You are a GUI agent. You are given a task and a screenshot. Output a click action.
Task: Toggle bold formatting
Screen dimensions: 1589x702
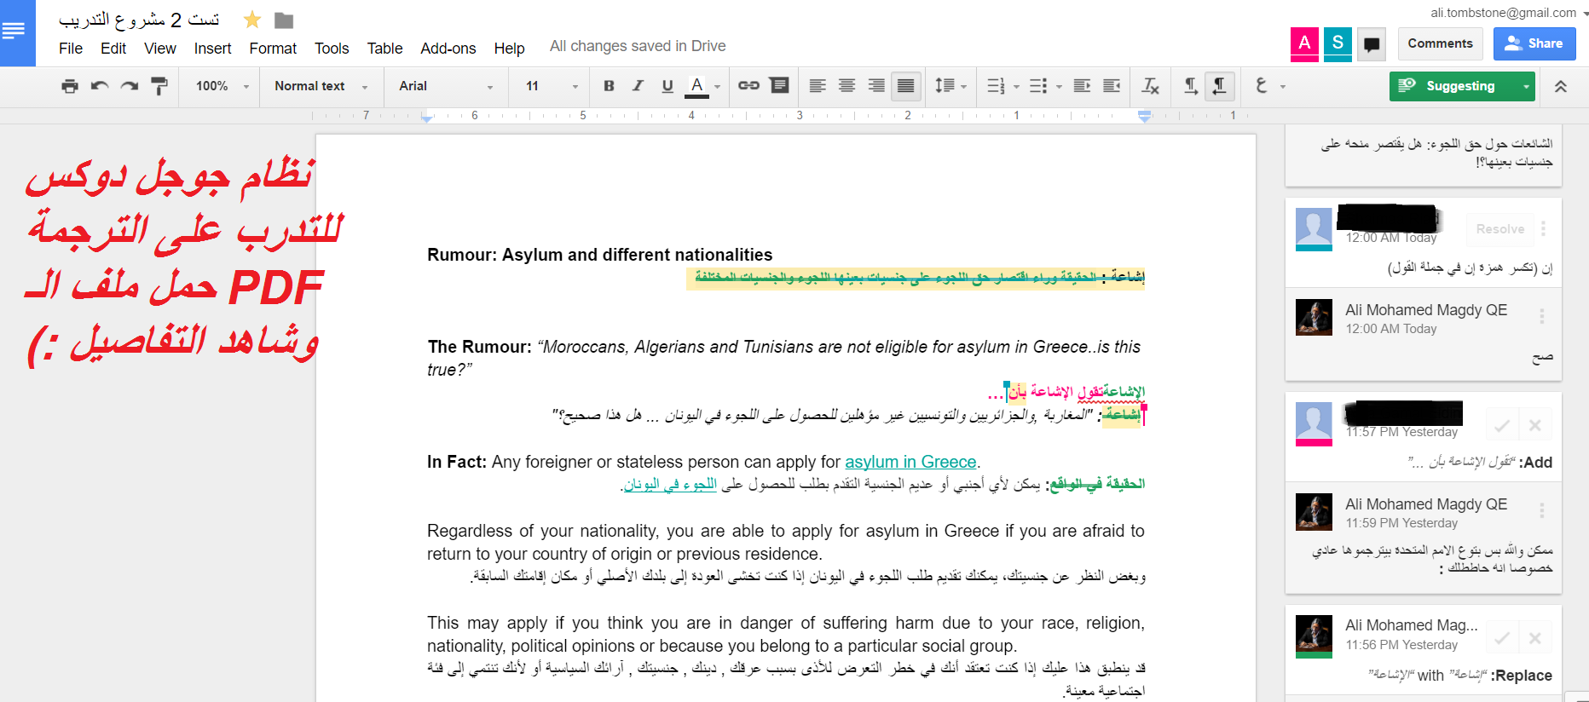[x=609, y=86]
